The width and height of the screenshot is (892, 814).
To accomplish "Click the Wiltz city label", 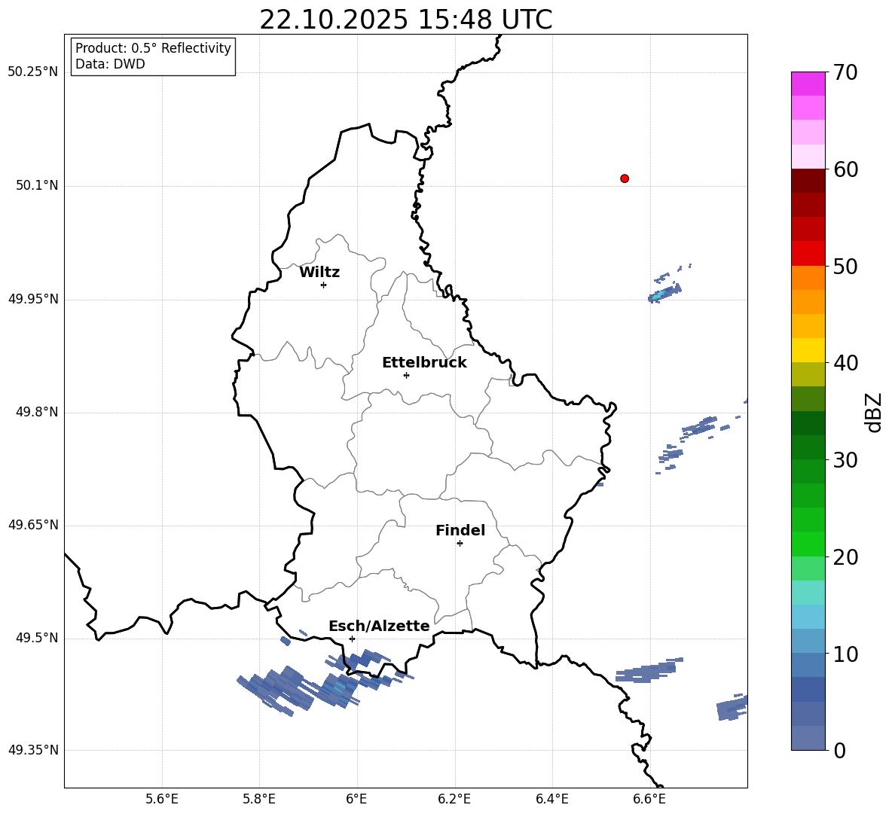I will click(319, 273).
